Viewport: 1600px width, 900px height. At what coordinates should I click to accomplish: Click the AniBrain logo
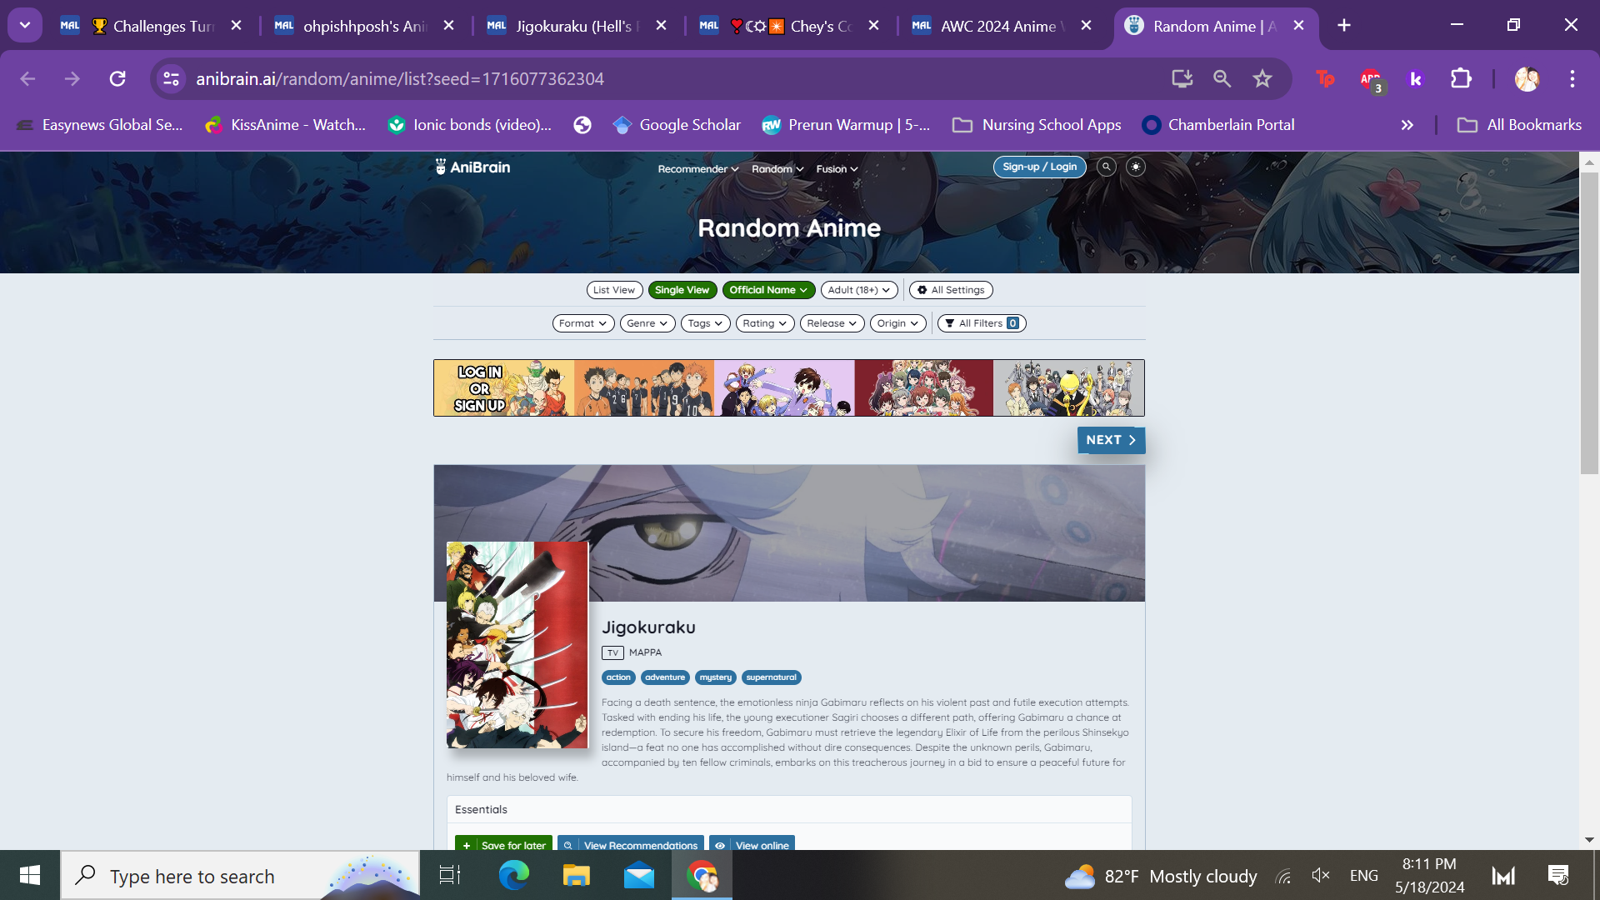pos(472,167)
